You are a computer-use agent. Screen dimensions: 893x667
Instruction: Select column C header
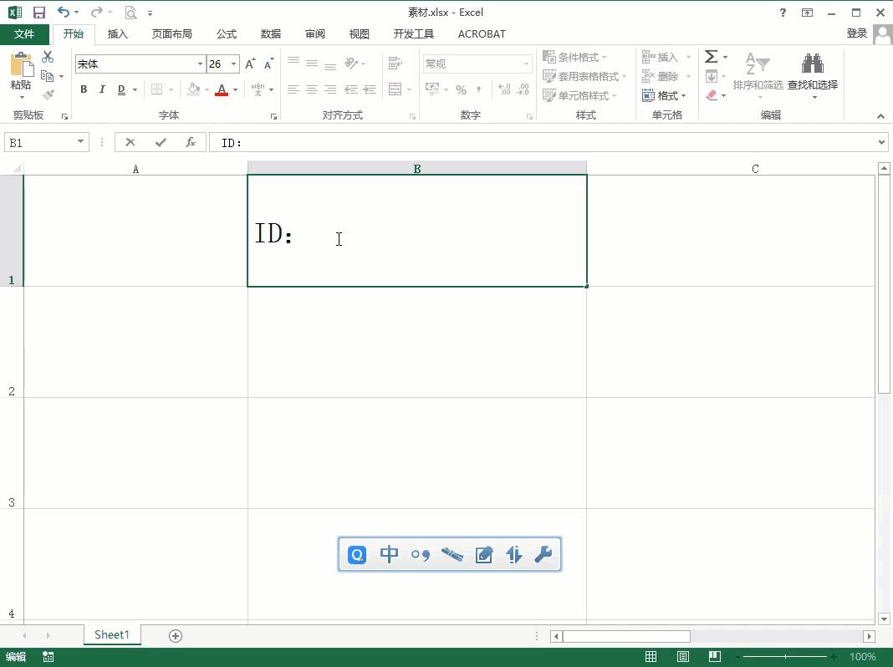(754, 169)
